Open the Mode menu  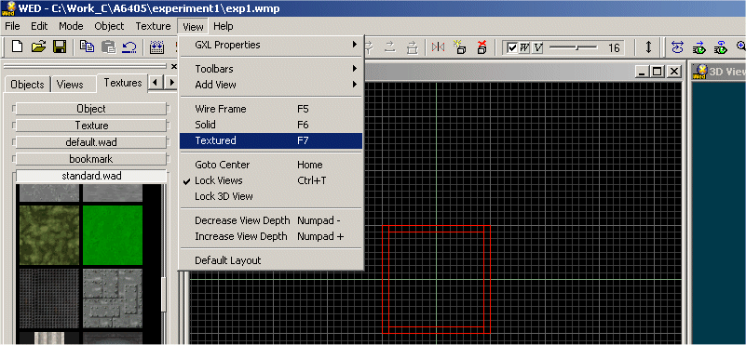pyautogui.click(x=71, y=26)
